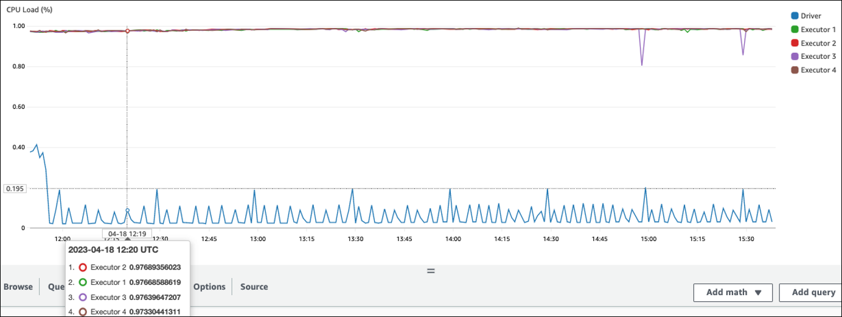This screenshot has height=317, width=842.
Task: Click the blue Driver legend swatch
Action: [x=795, y=16]
